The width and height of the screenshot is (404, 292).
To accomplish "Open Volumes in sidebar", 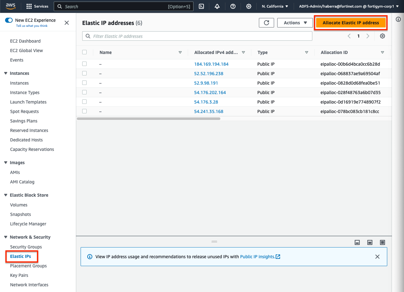I will 19,205.
